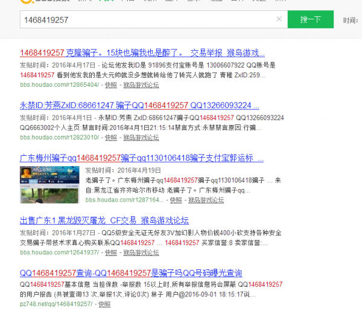Open 猴岛游戏论坛 link under r12823010 result
This screenshot has width=362, height=314.
tap(141, 138)
